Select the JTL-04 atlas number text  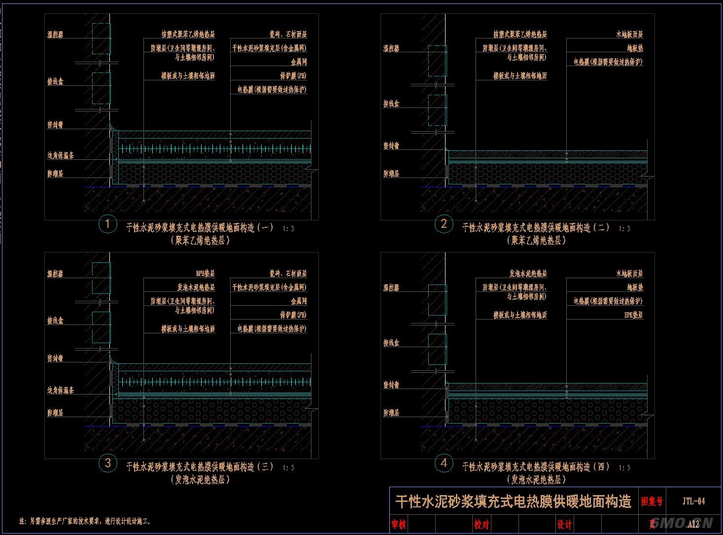point(694,502)
